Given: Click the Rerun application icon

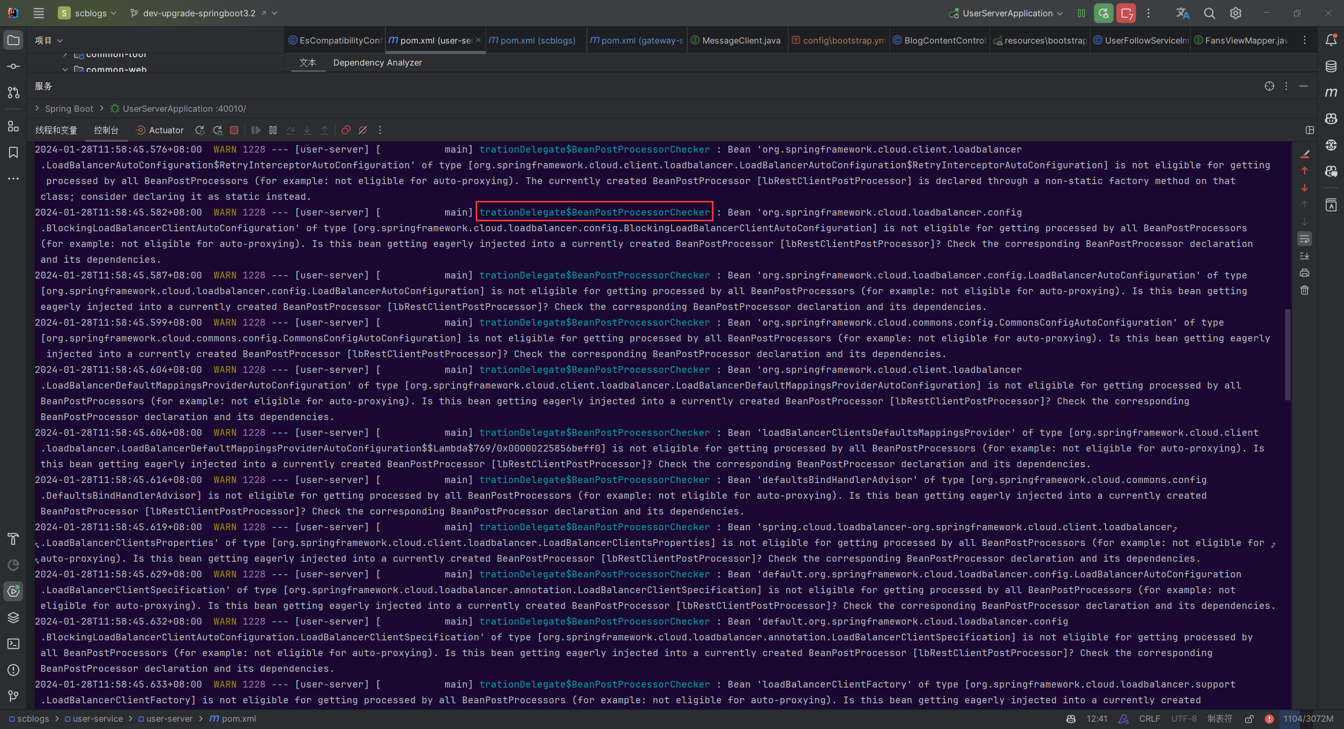Looking at the screenshot, I should (199, 130).
